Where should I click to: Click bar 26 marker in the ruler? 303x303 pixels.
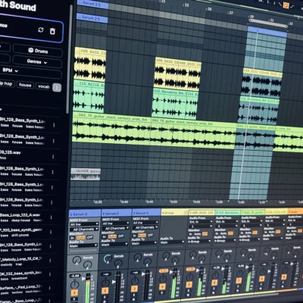208,9
